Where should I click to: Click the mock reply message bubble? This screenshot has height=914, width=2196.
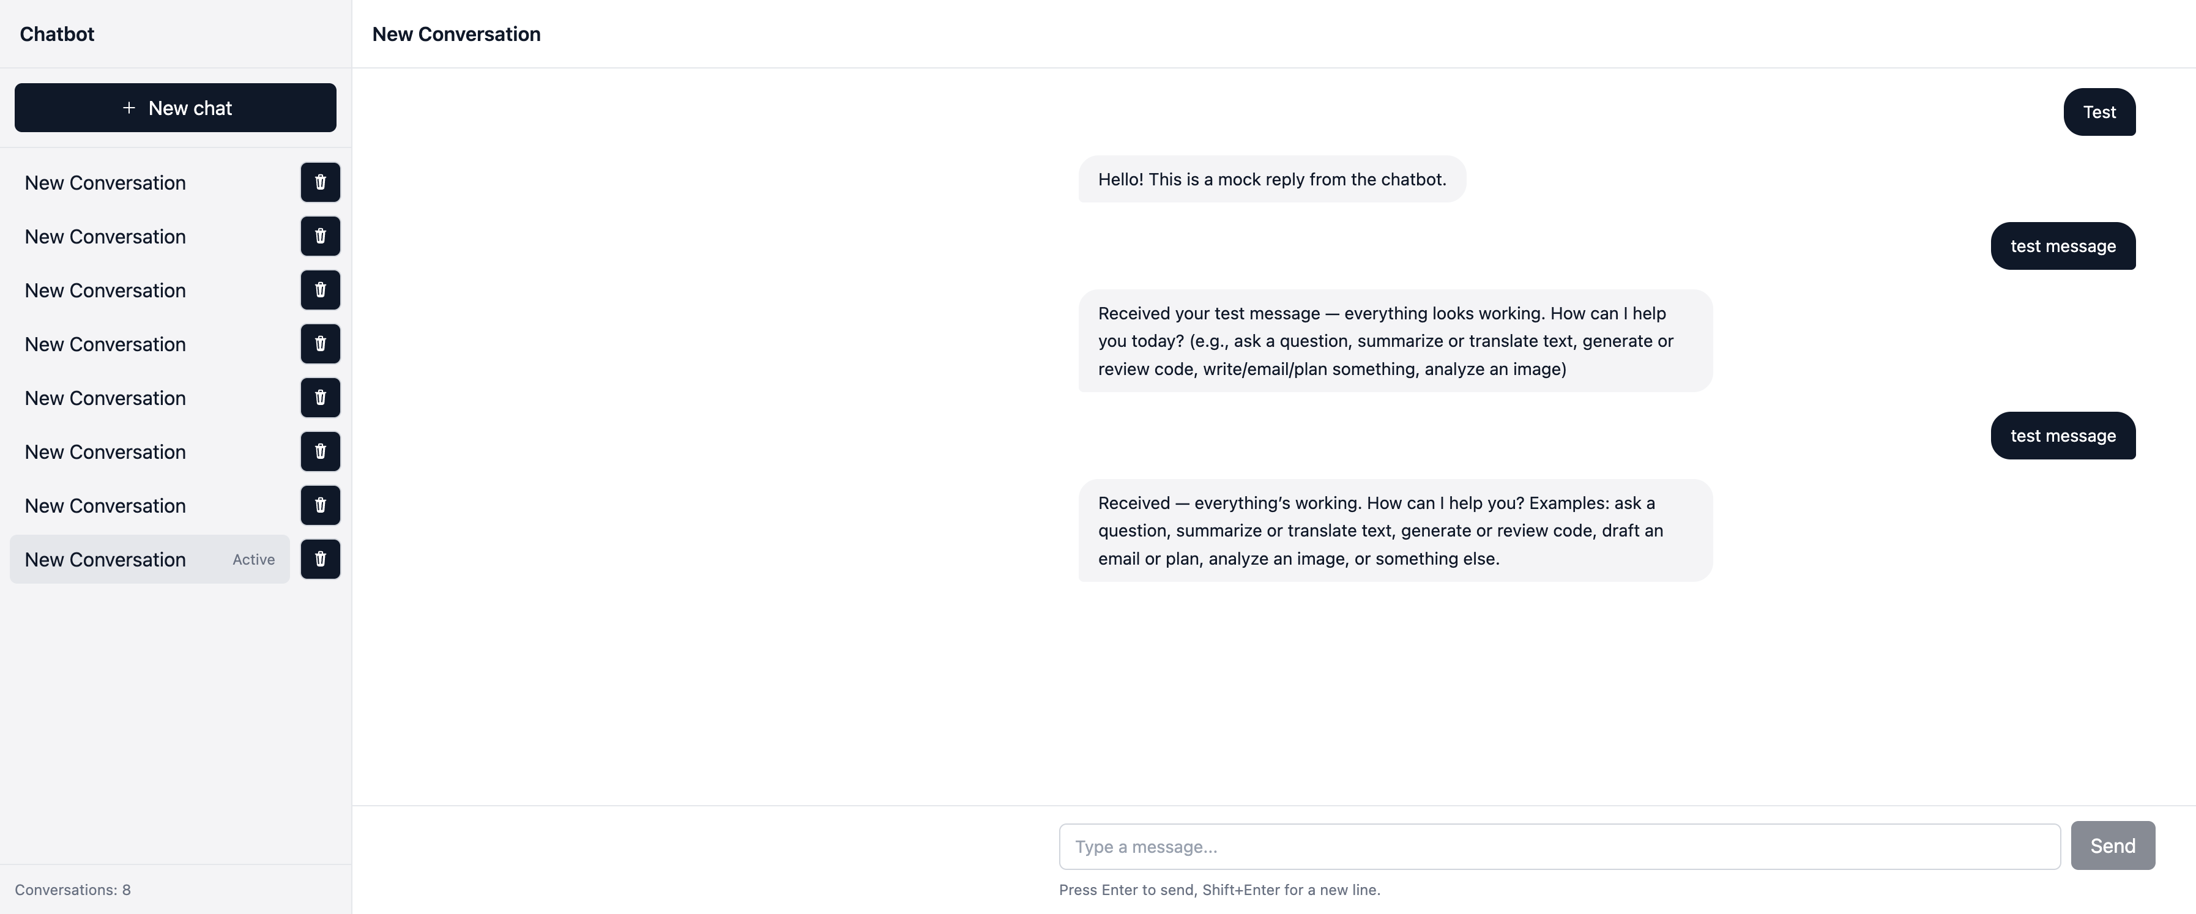pos(1271,179)
